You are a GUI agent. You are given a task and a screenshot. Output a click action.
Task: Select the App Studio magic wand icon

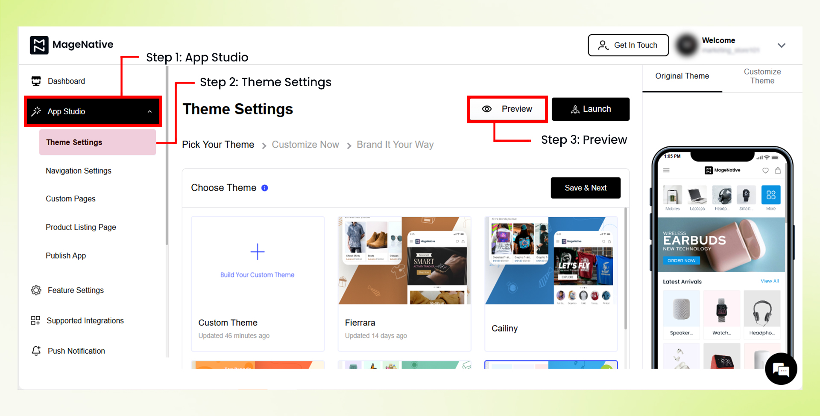pos(36,111)
